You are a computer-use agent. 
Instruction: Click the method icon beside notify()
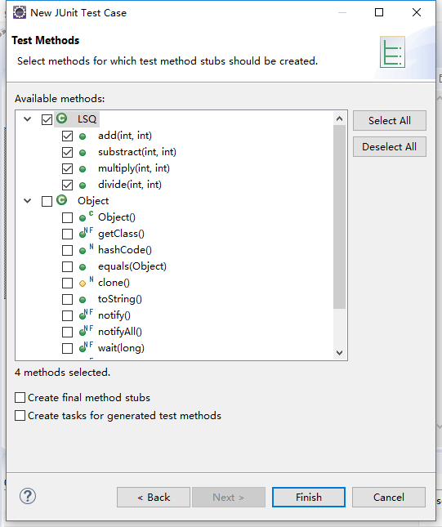point(86,315)
